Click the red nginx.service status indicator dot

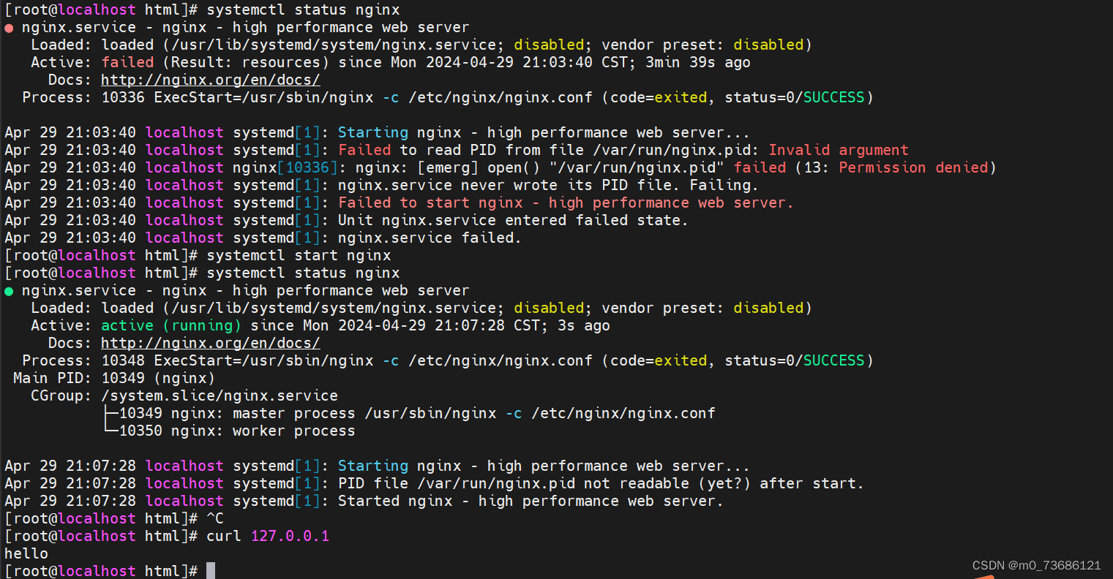8,27
